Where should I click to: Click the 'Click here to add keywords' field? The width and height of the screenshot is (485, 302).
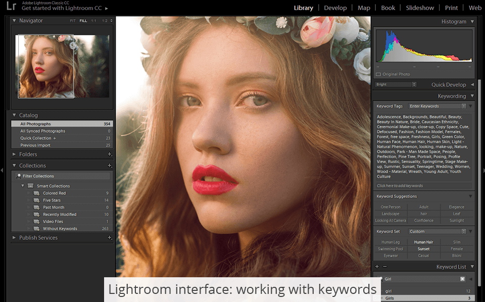click(423, 185)
